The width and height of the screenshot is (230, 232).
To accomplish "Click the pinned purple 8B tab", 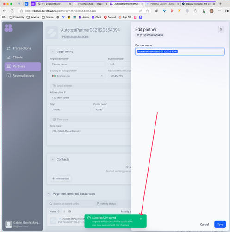I will click(33, 4).
